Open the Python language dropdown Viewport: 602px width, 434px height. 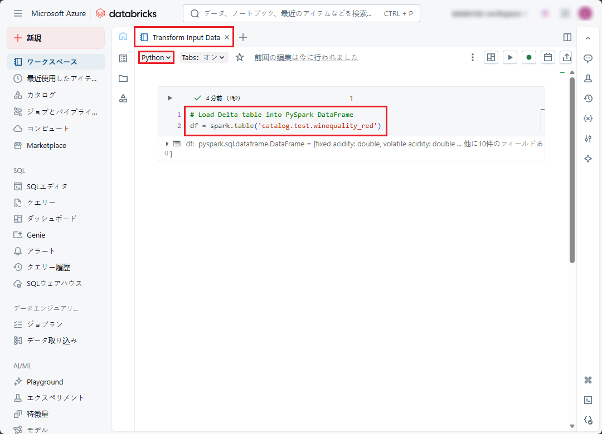click(x=156, y=57)
